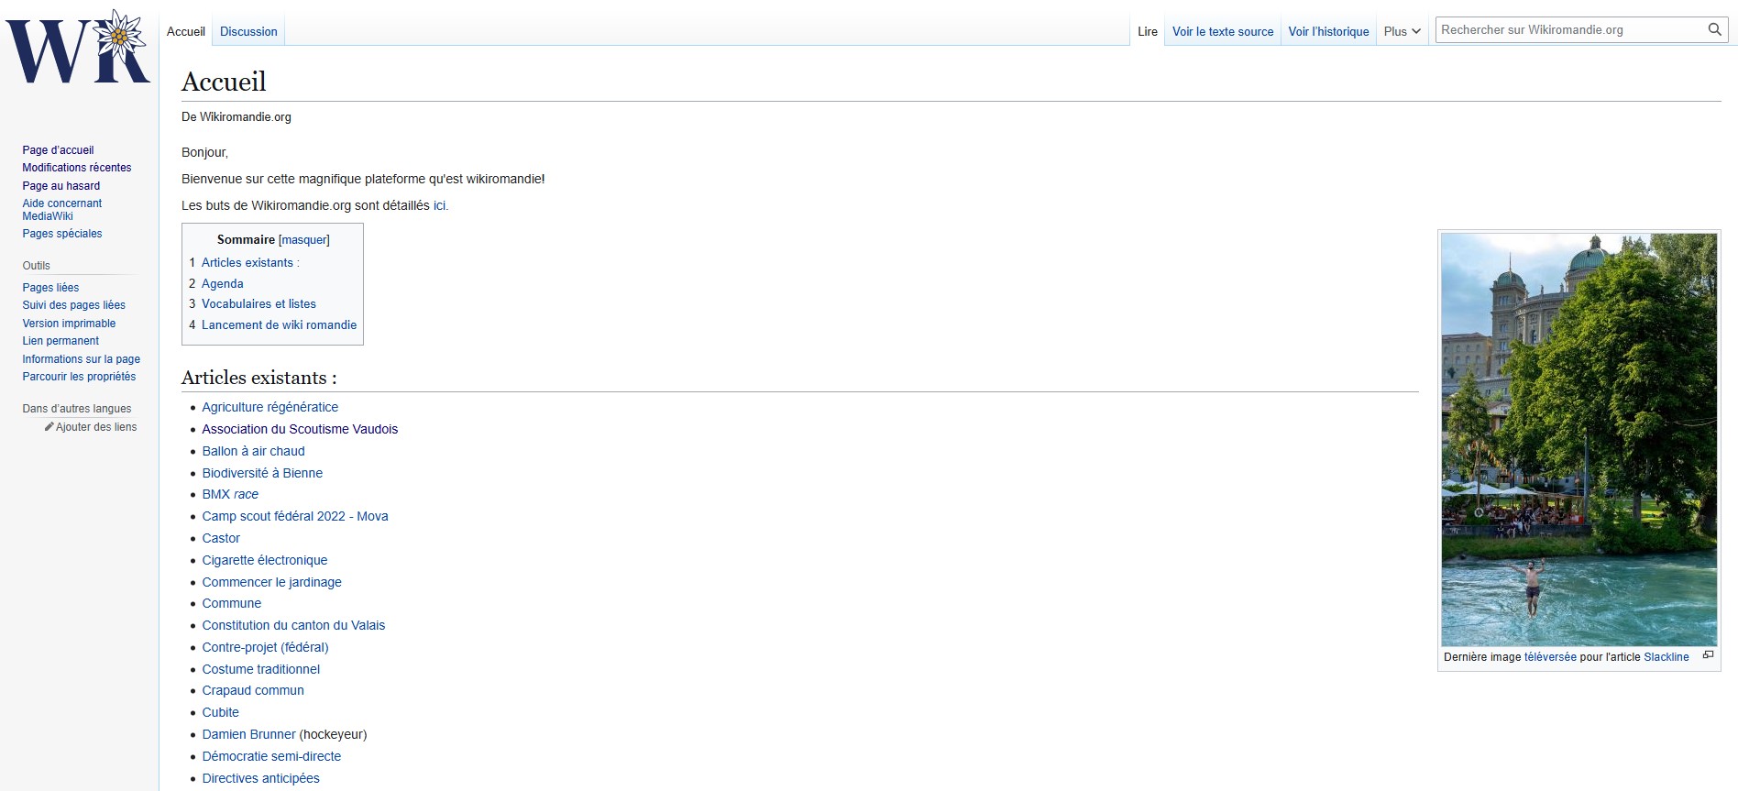1738x791 pixels.
Task: Switch to the Discussion tab
Action: pos(248,31)
